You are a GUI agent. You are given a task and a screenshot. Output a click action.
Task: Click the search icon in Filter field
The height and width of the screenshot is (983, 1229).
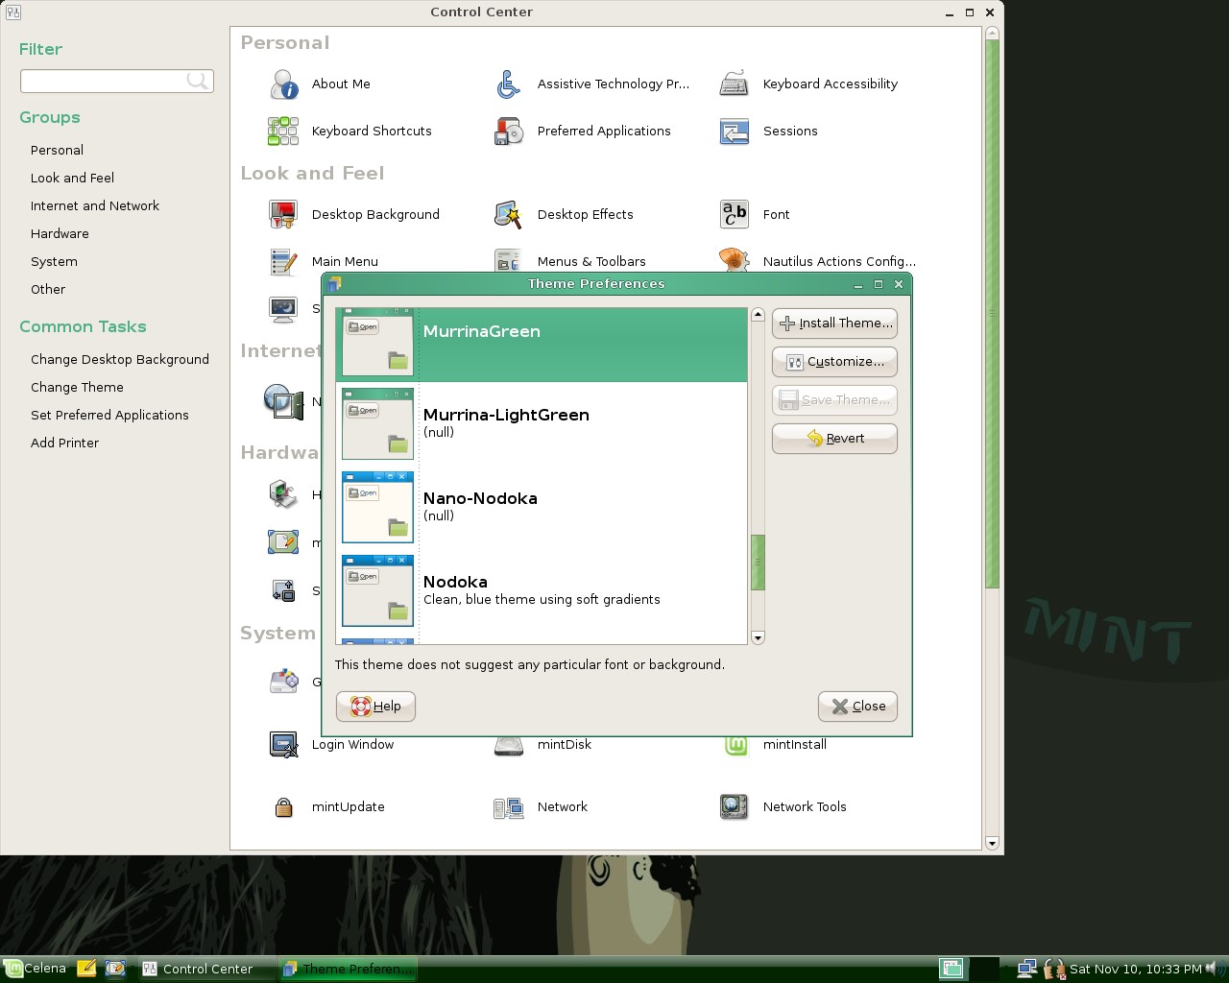click(198, 82)
